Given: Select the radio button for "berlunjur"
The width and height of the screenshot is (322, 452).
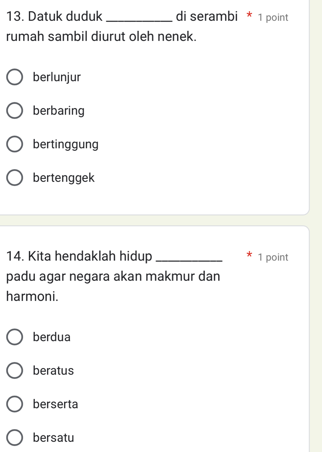Looking at the screenshot, I should [14, 77].
